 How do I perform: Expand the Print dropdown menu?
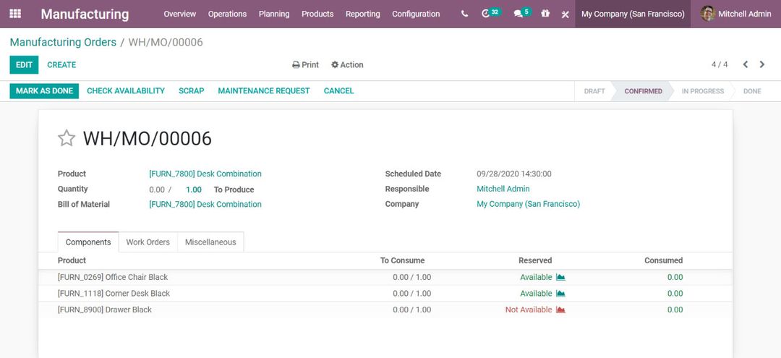tap(305, 64)
